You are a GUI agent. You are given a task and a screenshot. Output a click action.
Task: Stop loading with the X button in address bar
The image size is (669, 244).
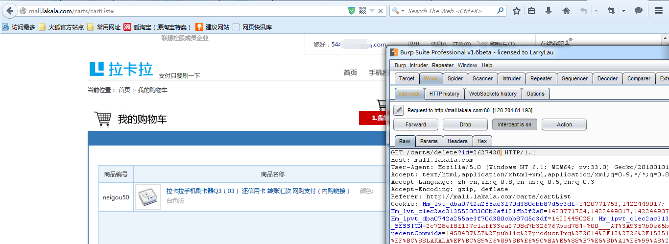(x=381, y=11)
